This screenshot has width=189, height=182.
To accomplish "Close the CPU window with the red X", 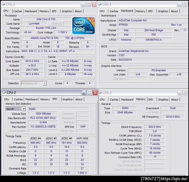I will [x=94, y=5].
